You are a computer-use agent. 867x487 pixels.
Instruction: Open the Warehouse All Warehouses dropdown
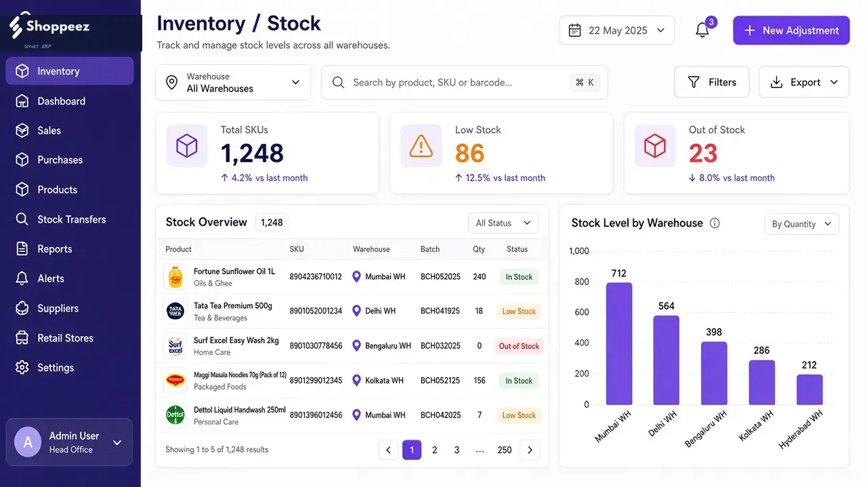click(x=233, y=83)
